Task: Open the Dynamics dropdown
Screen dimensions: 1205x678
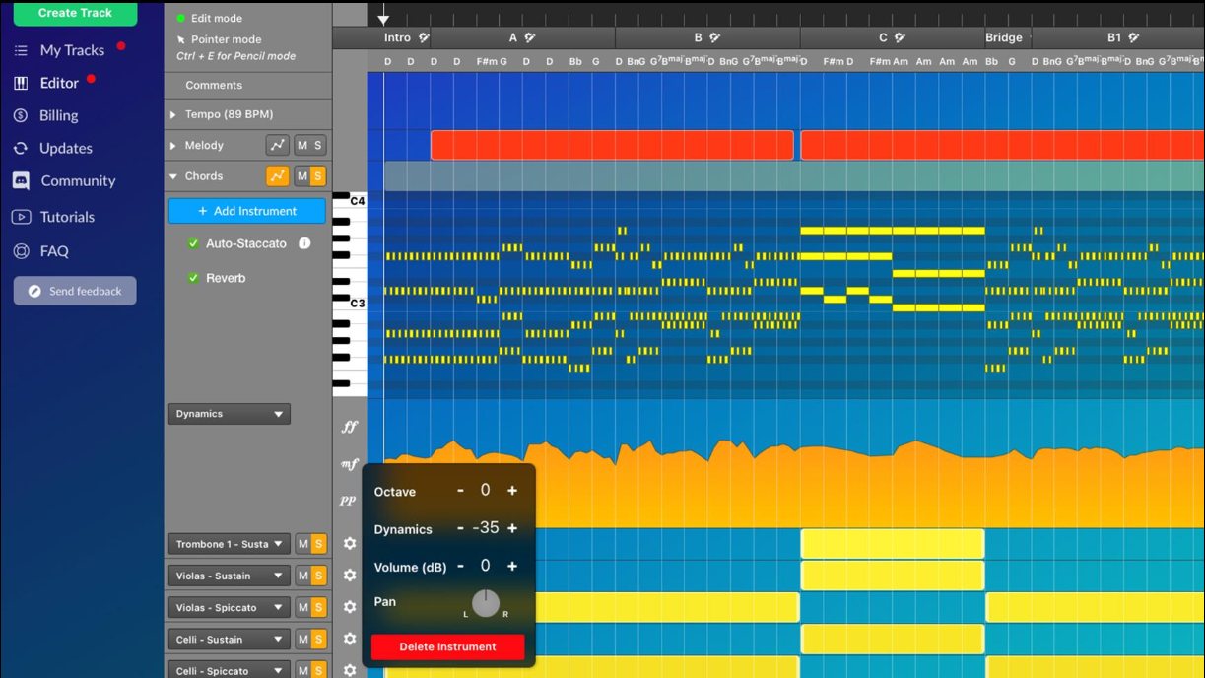Action: [x=229, y=413]
